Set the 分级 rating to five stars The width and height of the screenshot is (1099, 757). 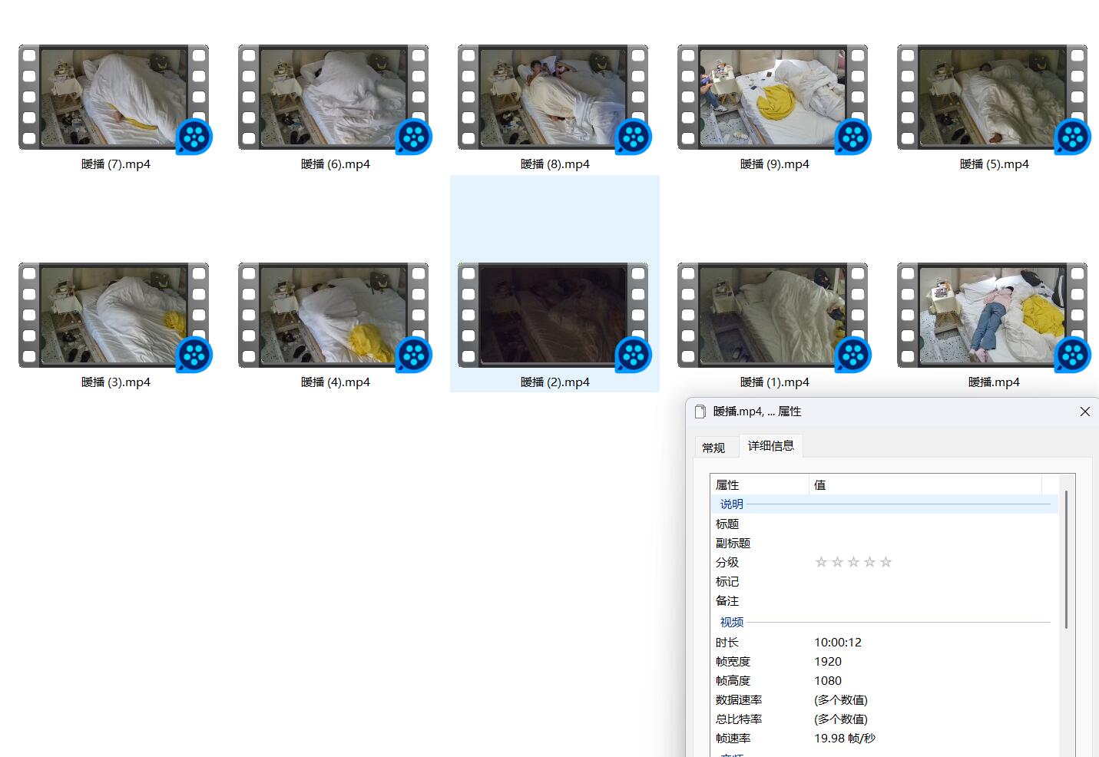885,562
